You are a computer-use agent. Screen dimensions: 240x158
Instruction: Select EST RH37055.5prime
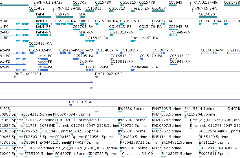pos(166,114)
